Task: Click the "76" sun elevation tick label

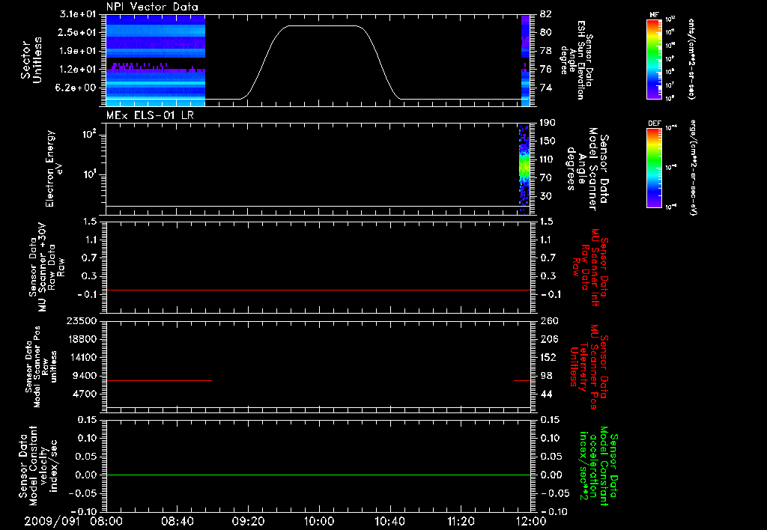Action: pyautogui.click(x=546, y=70)
